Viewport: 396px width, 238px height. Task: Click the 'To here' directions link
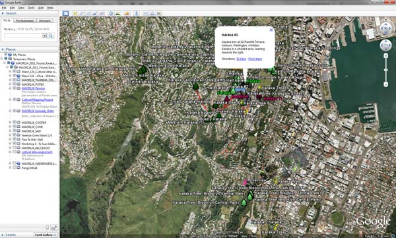click(241, 59)
